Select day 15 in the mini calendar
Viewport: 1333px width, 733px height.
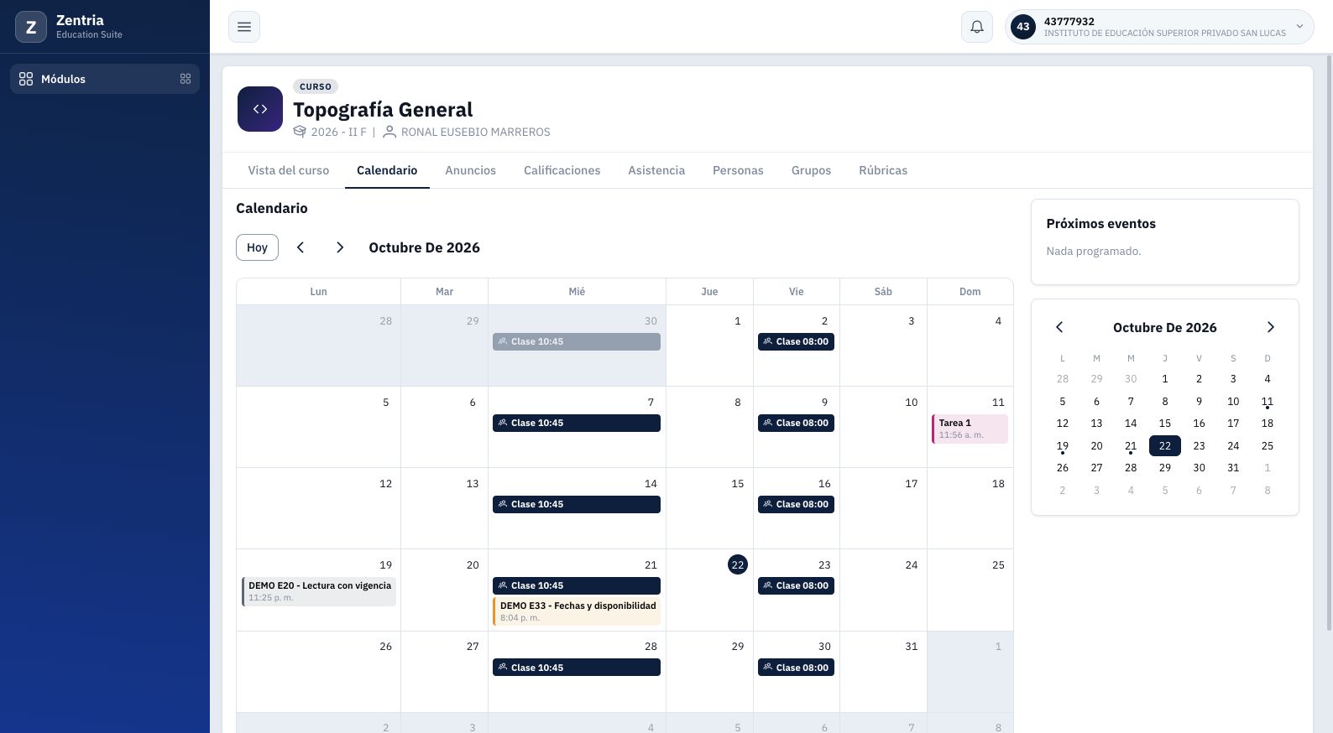point(1165,424)
